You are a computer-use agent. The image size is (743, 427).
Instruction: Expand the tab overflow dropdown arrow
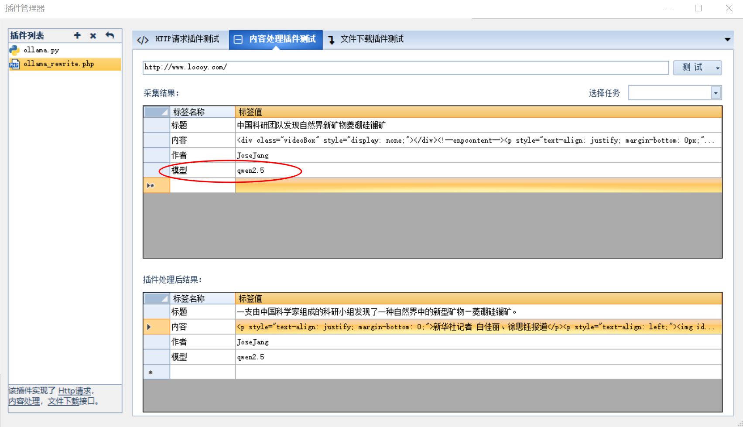[x=727, y=40]
